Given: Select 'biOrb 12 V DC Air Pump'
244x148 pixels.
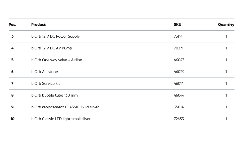Looking at the screenshot, I should (52, 48).
